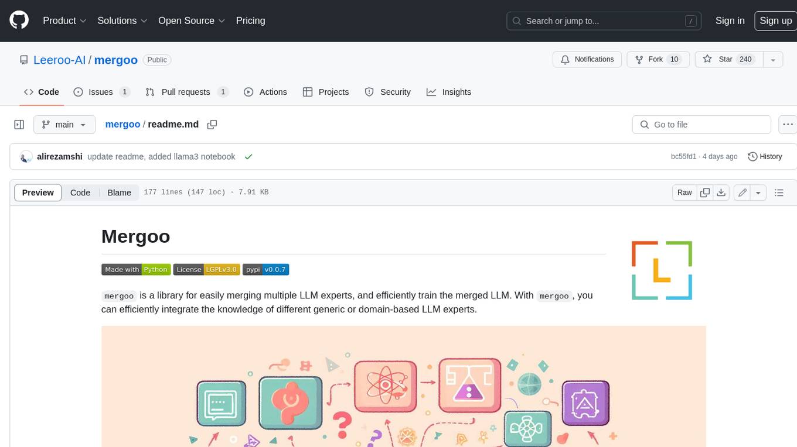Open the readme outline list icon
The image size is (797, 447).
(779, 192)
